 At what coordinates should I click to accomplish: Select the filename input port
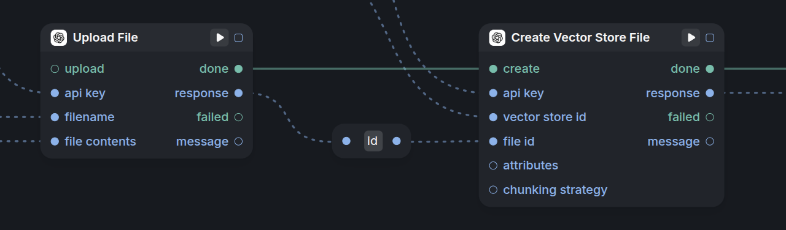(55, 117)
